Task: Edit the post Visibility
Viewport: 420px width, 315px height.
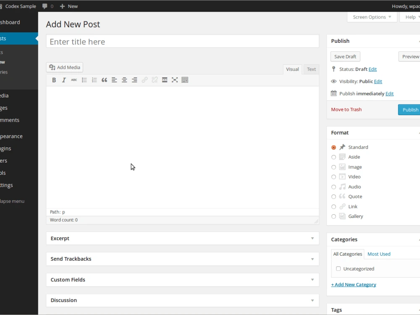Action: pos(378,81)
